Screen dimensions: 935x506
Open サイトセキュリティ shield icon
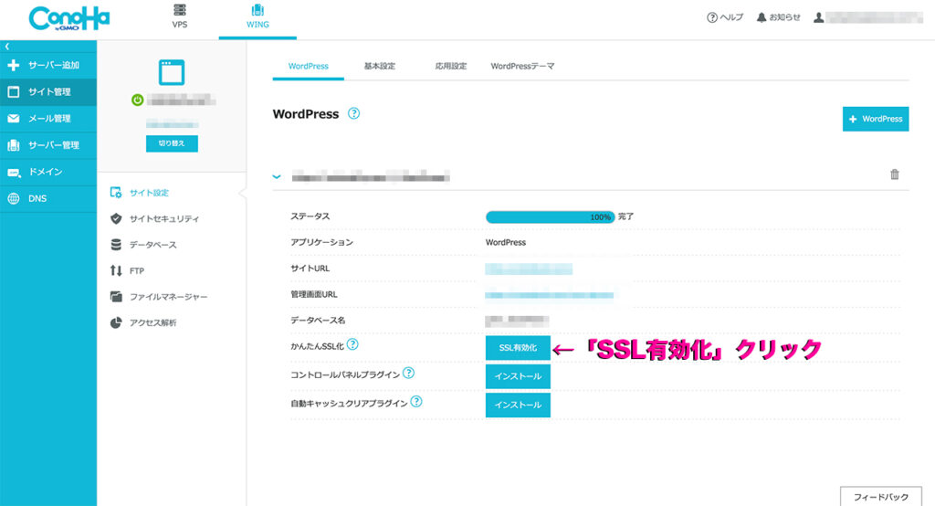[116, 218]
